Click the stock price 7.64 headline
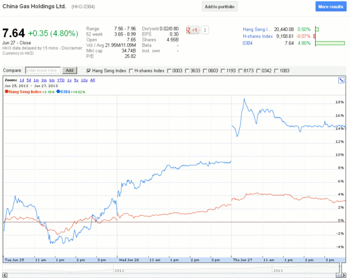The width and height of the screenshot is (350, 278). pyautogui.click(x=13, y=33)
